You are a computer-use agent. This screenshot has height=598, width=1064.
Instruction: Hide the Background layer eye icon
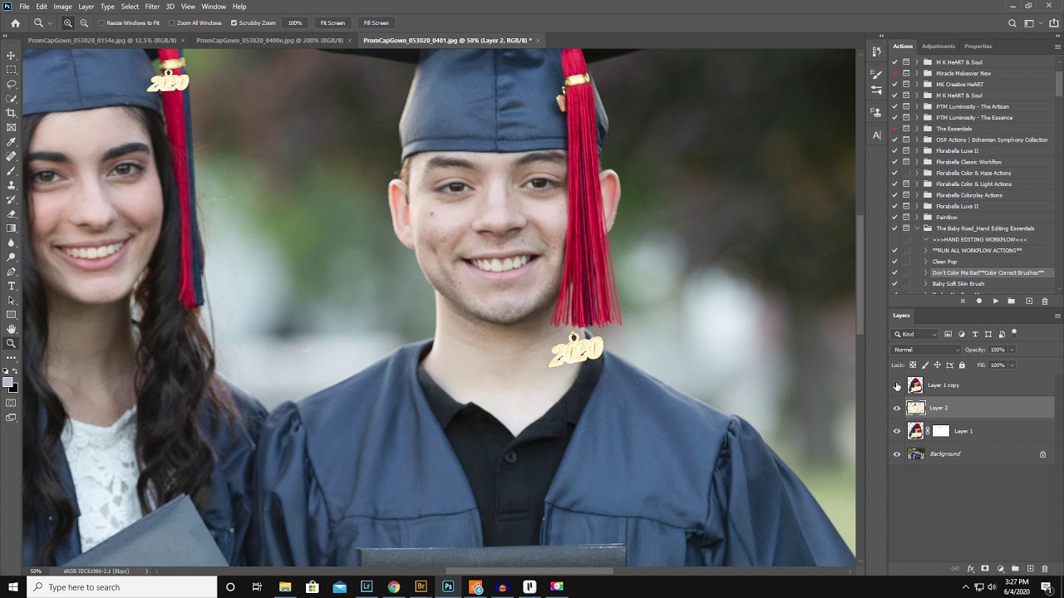point(897,454)
